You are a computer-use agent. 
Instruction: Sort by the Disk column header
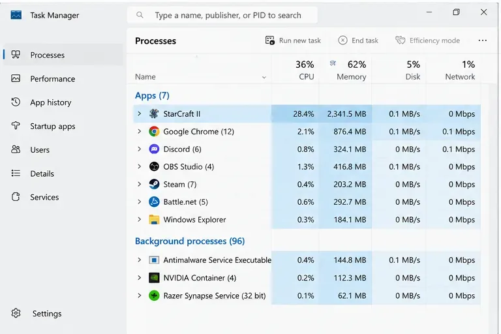pyautogui.click(x=399, y=70)
